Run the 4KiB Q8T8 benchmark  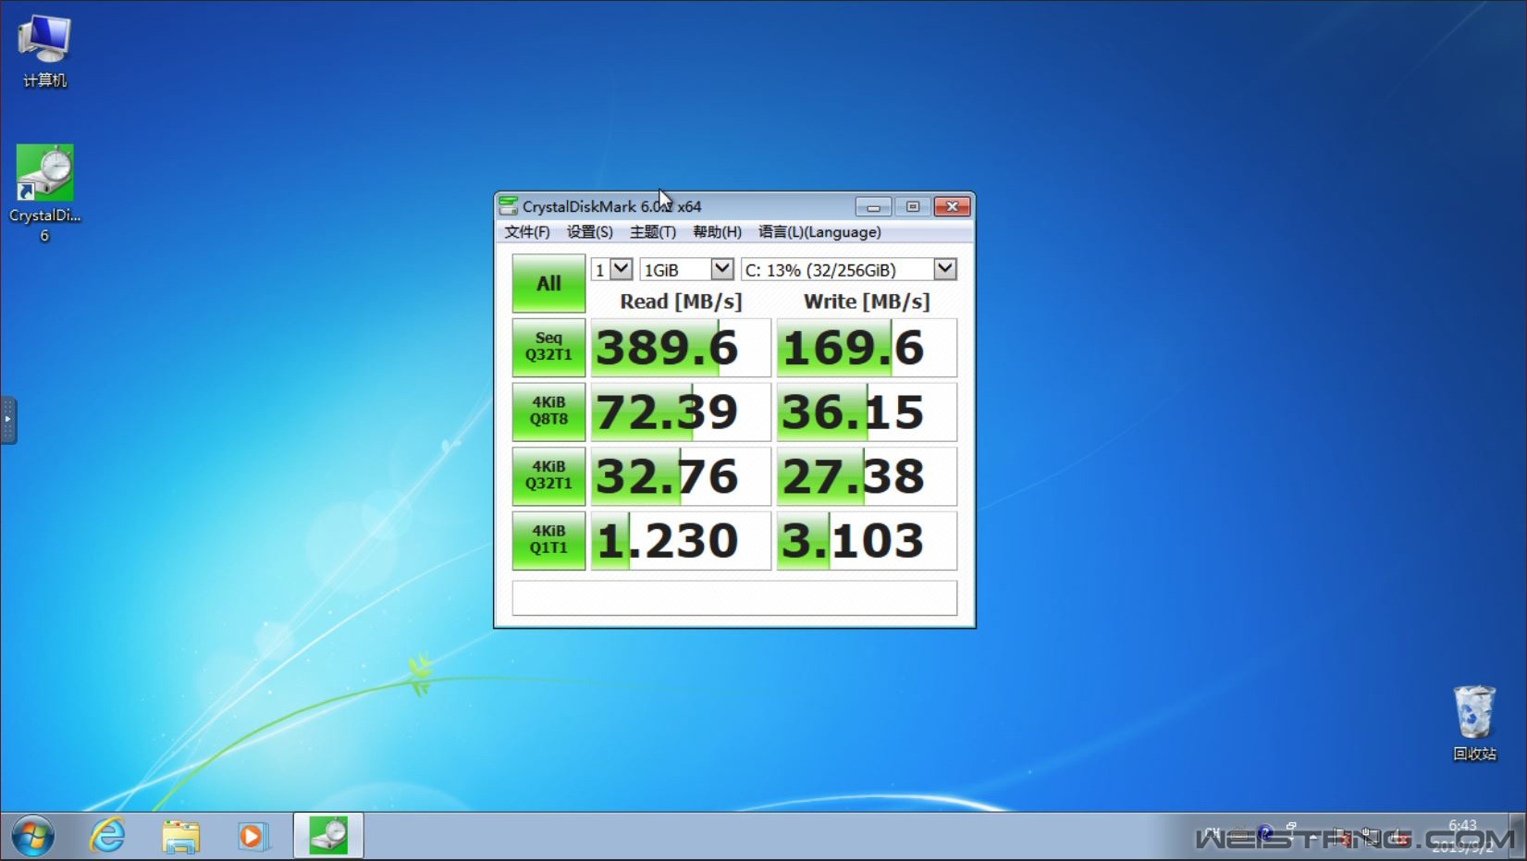[548, 412]
